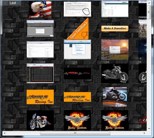Click the Make A Donation button

115,28
